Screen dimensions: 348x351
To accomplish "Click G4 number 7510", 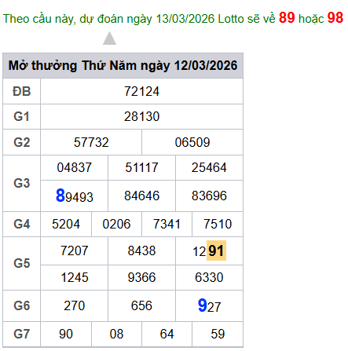I will 218,224.
